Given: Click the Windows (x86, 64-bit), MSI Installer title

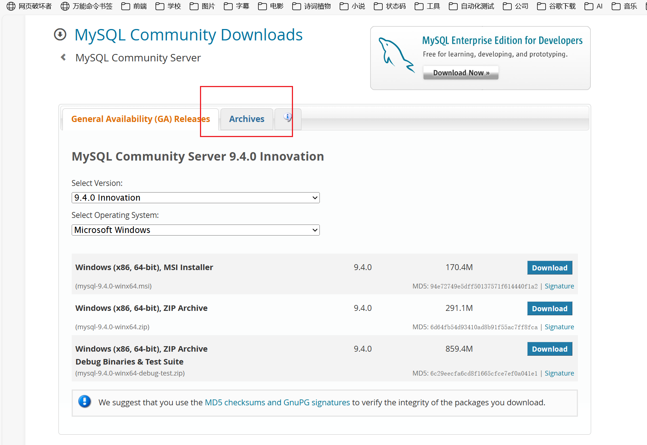Looking at the screenshot, I should click(144, 267).
